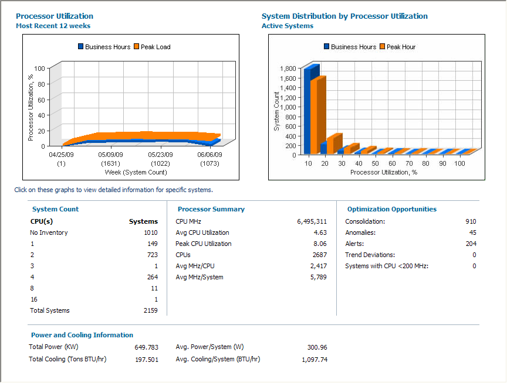Click the Peak CPU Utilization value 8.06
Viewport: 507px width, 383px height.
coord(320,244)
